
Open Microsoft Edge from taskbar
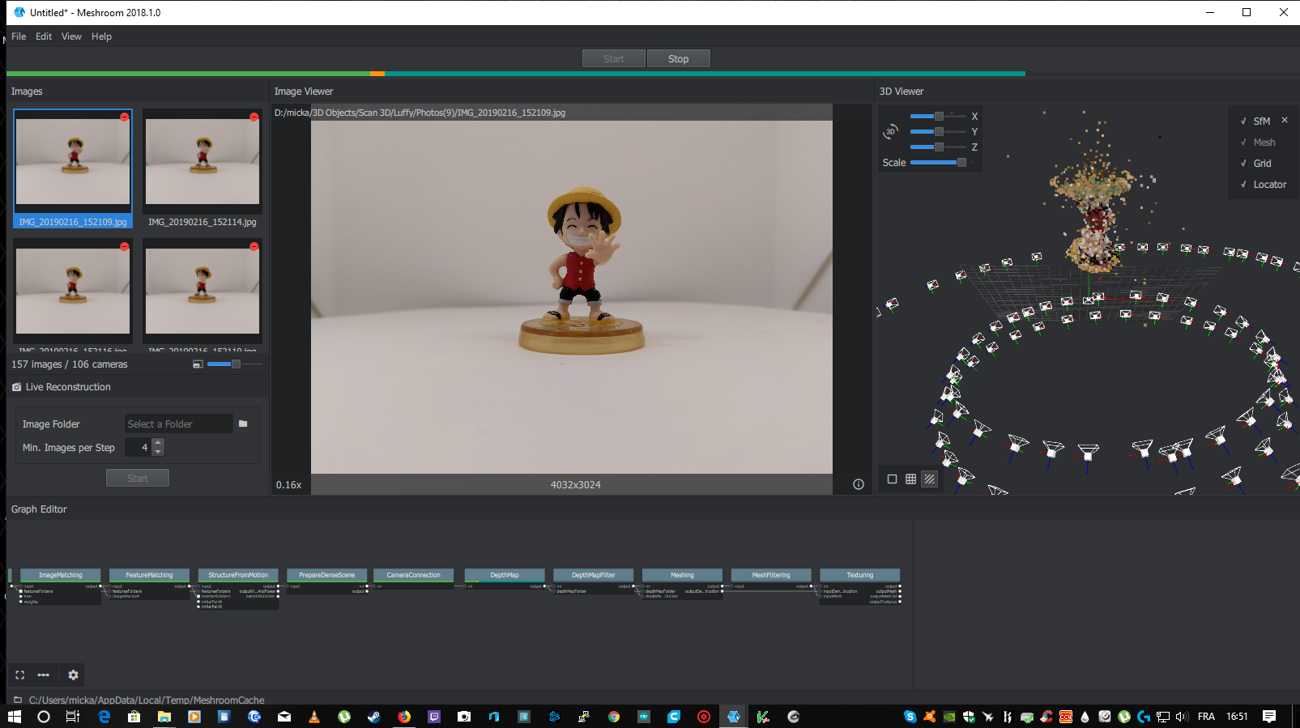coord(104,717)
